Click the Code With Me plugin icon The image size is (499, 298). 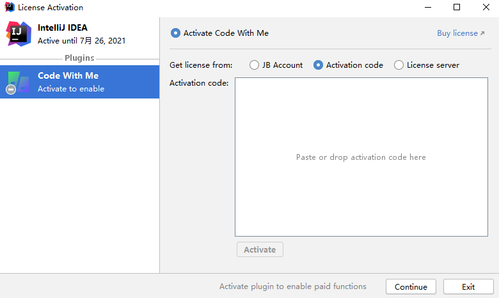(18, 82)
